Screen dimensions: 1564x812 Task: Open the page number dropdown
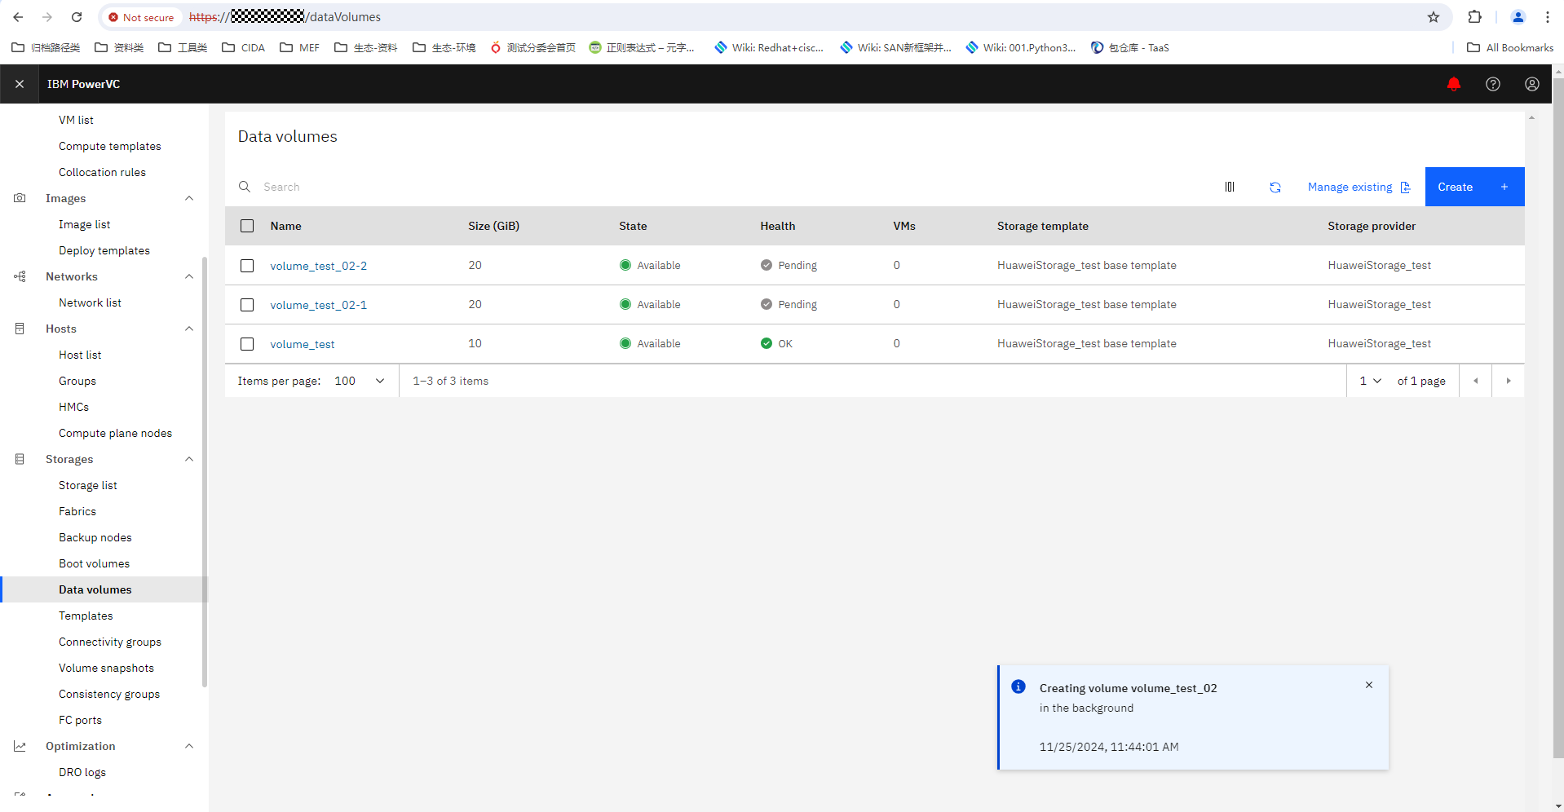(x=1370, y=381)
